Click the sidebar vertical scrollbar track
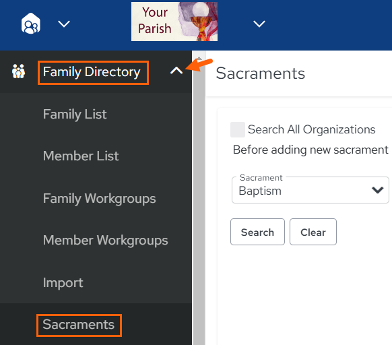Screen dimensions: 392x345 [199, 200]
